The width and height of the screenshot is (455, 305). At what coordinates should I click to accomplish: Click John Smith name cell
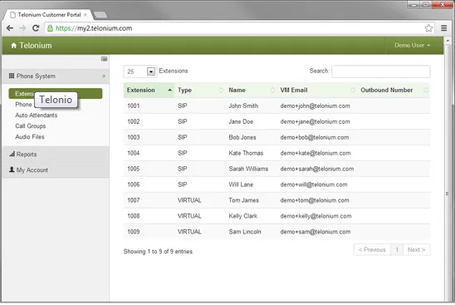point(243,106)
